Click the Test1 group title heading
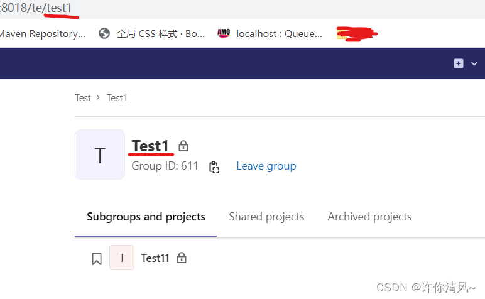The height and width of the screenshot is (299, 485). 151,146
